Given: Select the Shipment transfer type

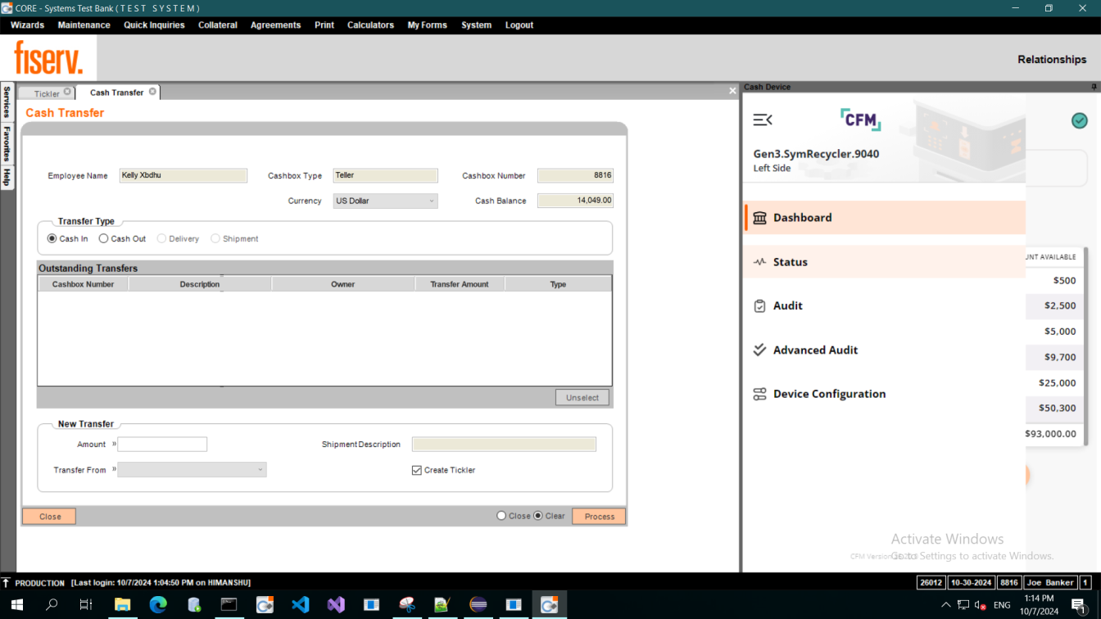Looking at the screenshot, I should [215, 239].
